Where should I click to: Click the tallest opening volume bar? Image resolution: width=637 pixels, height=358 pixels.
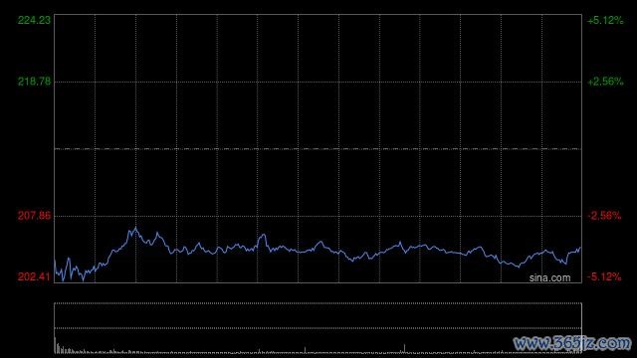click(x=56, y=345)
